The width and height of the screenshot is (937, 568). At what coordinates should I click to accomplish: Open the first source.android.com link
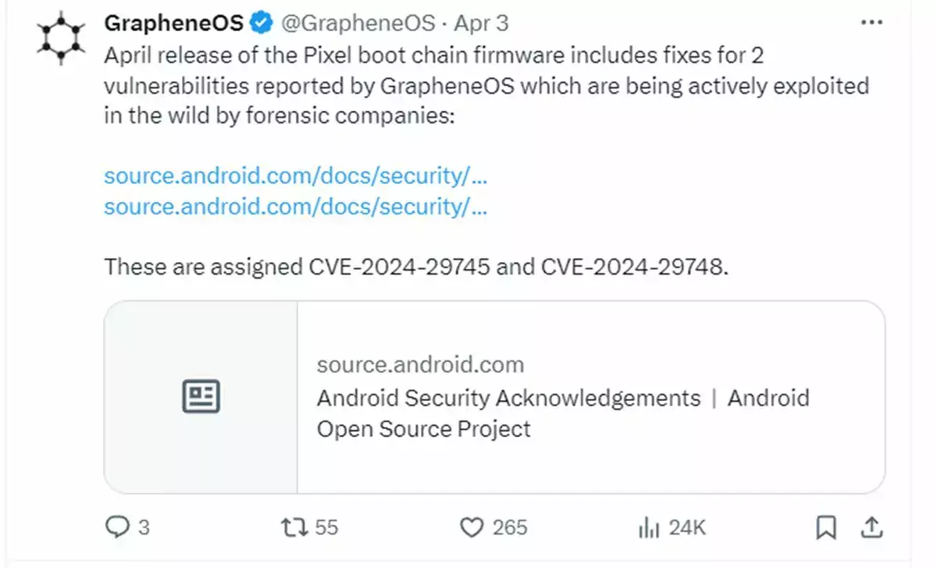click(x=296, y=176)
